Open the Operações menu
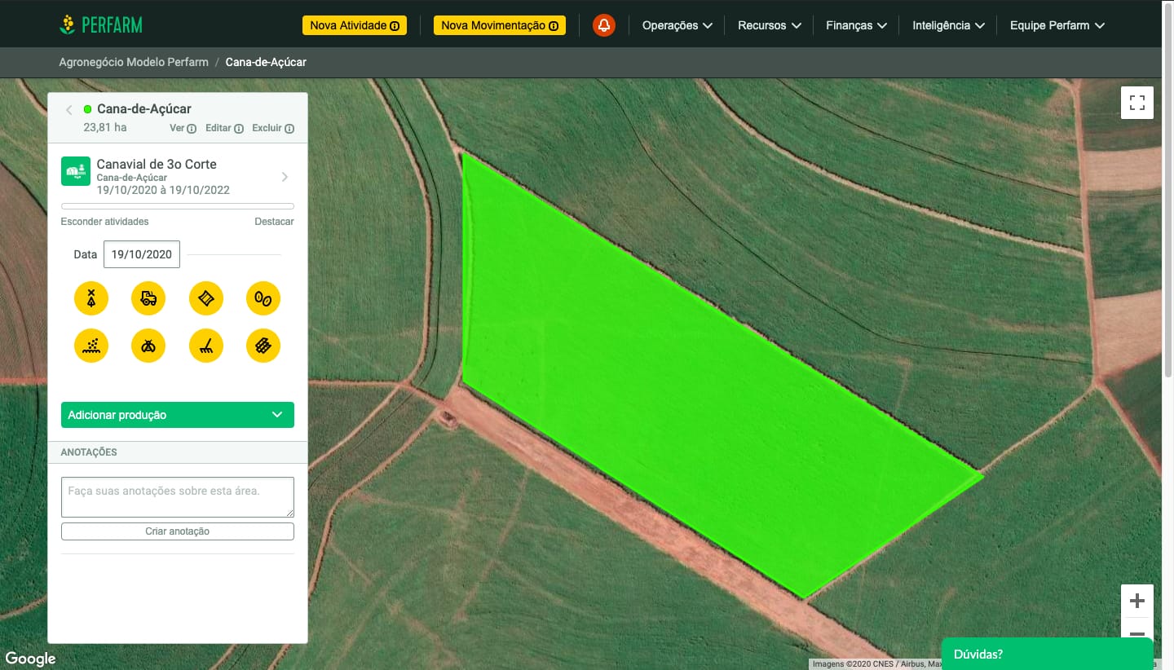The image size is (1174, 670). coord(677,25)
